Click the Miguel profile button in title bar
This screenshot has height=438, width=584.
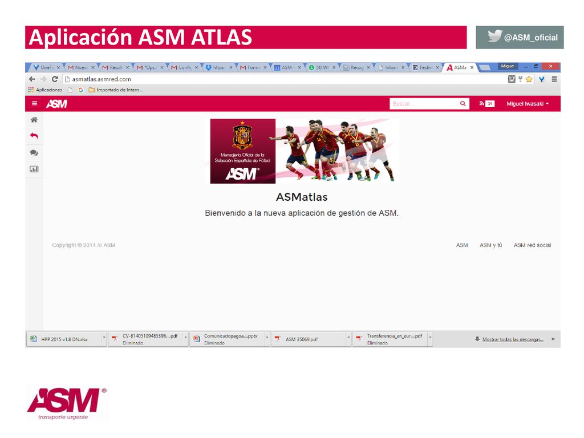coord(508,66)
